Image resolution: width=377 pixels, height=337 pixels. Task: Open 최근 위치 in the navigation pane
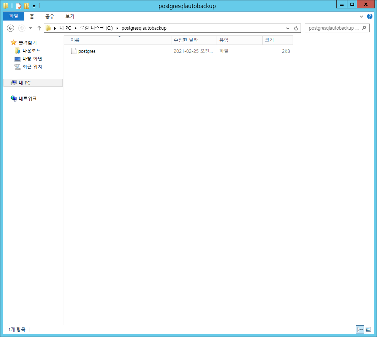[x=32, y=67]
